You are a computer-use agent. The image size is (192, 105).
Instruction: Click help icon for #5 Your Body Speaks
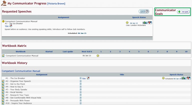80,89
